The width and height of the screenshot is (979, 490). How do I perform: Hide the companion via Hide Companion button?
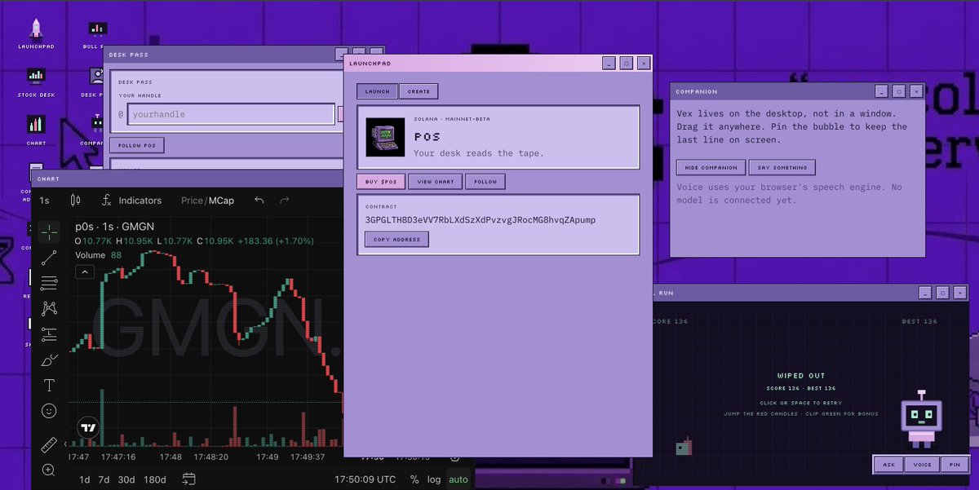click(711, 167)
